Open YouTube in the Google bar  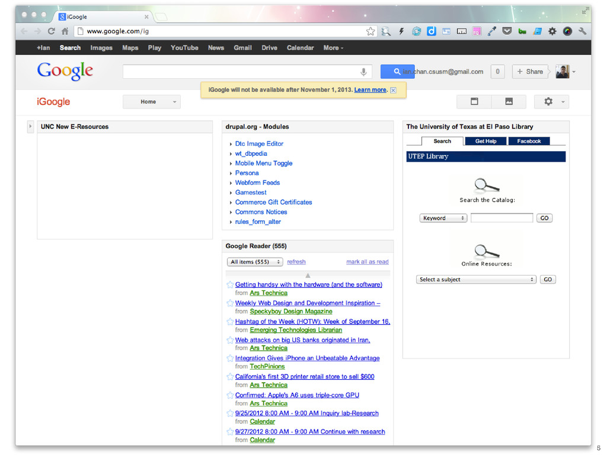pyautogui.click(x=184, y=48)
